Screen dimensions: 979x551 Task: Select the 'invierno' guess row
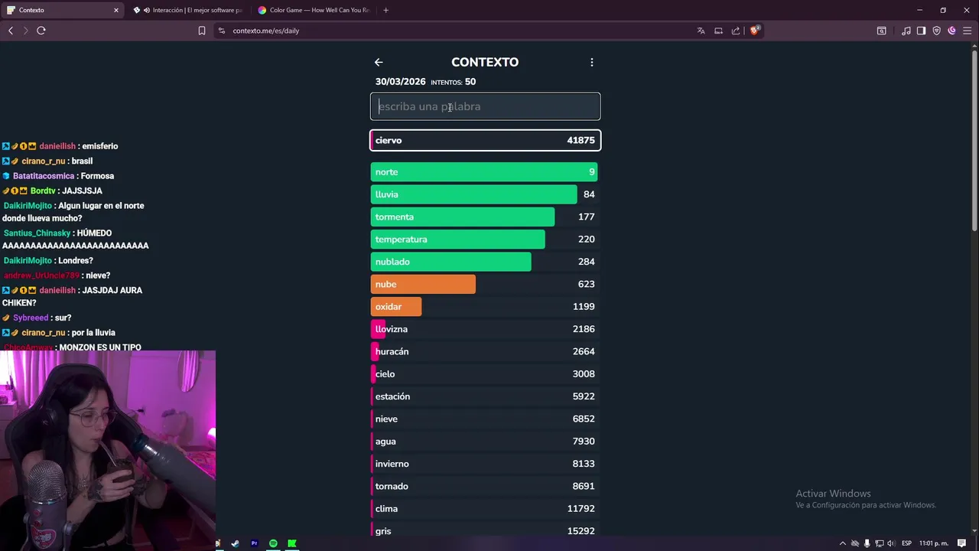[485, 464]
